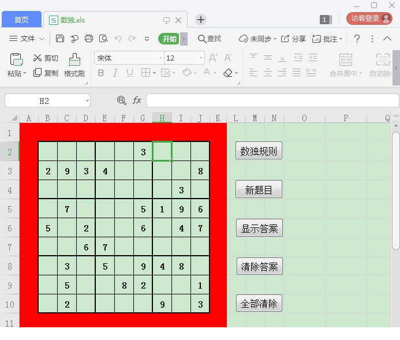Align cell content to top
The width and height of the screenshot is (400, 340).
point(253,58)
